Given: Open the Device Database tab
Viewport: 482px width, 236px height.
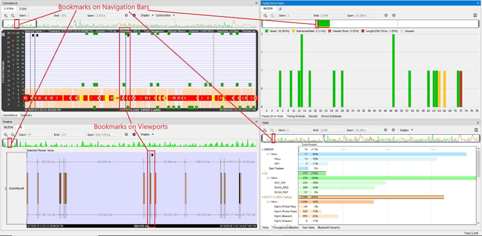Looking at the screenshot, I should coord(332,116).
